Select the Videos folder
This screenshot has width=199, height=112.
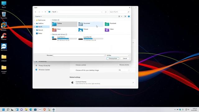109,30
